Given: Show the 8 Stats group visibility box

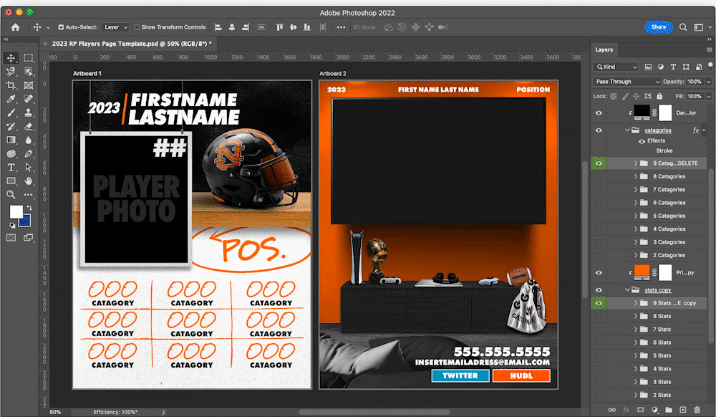Looking at the screenshot, I should (599, 316).
